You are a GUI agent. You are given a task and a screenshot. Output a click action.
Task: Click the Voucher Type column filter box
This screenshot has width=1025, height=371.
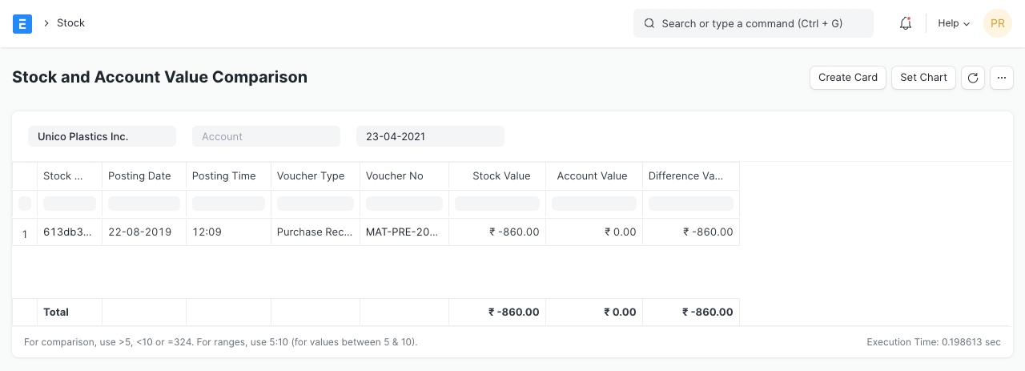(315, 204)
